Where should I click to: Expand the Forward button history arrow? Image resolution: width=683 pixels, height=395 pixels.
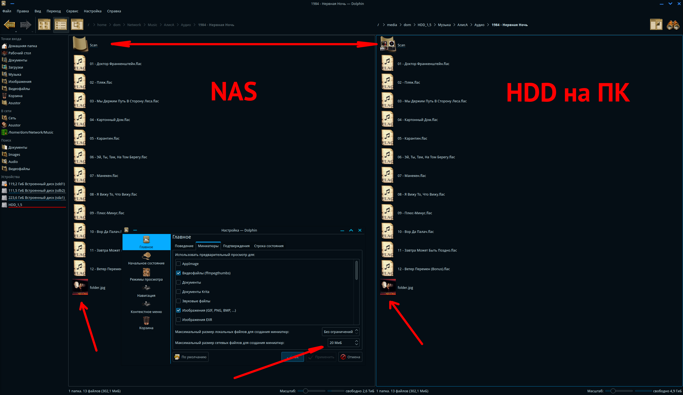(x=32, y=32)
